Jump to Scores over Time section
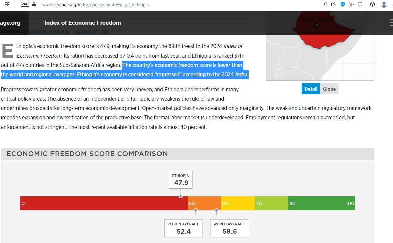393x243 pixels. coord(91,31)
